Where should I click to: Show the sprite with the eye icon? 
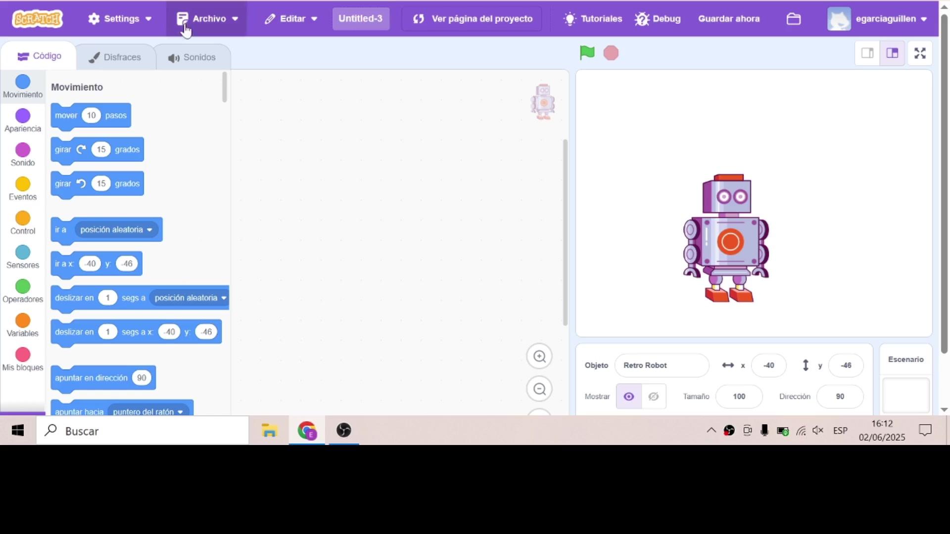click(628, 397)
